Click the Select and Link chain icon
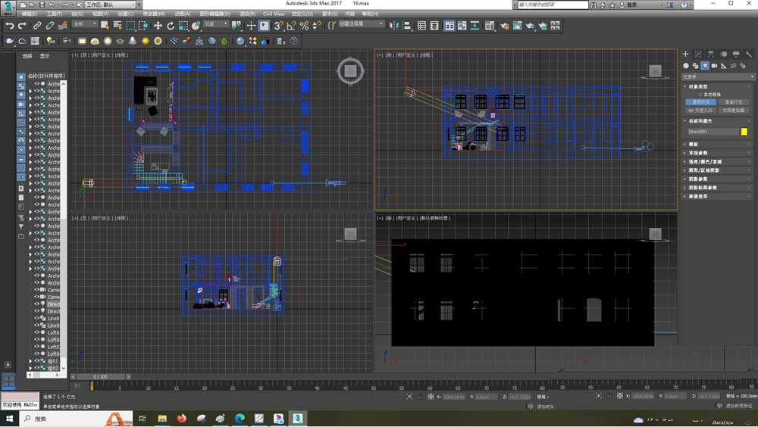 point(37,26)
